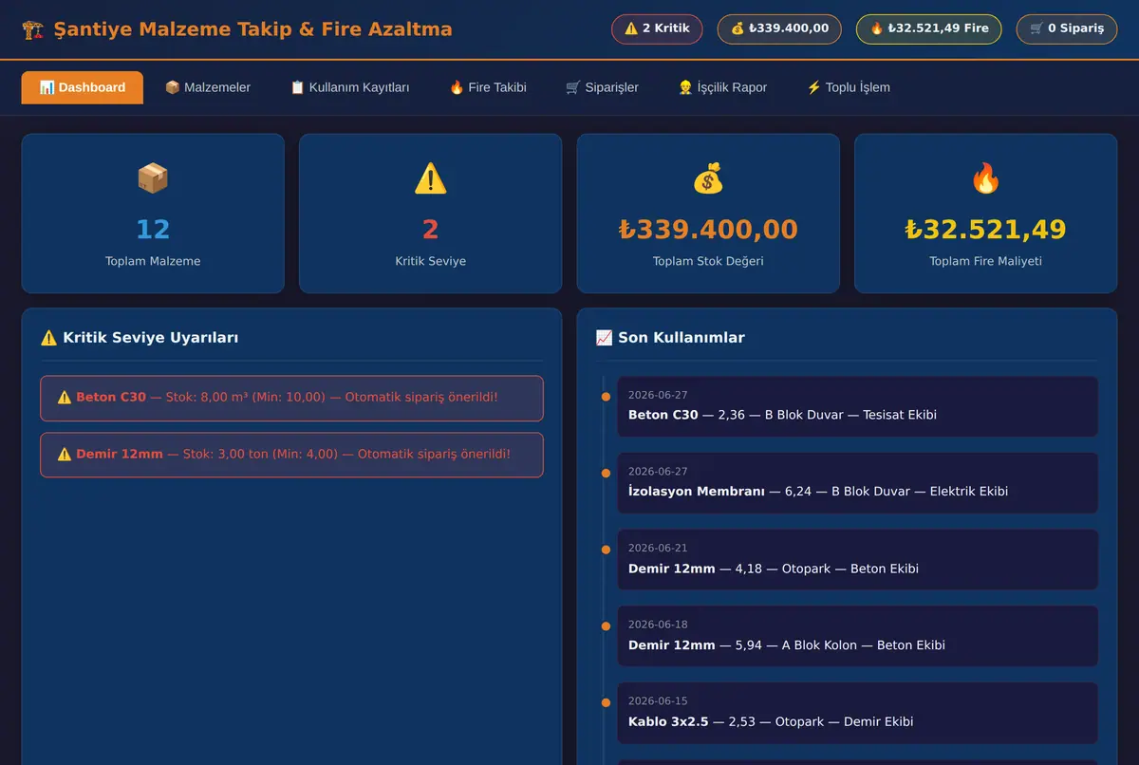Click the warning icon beside Kritik Seviye Uyarıları
1139x765 pixels.
[x=49, y=338]
